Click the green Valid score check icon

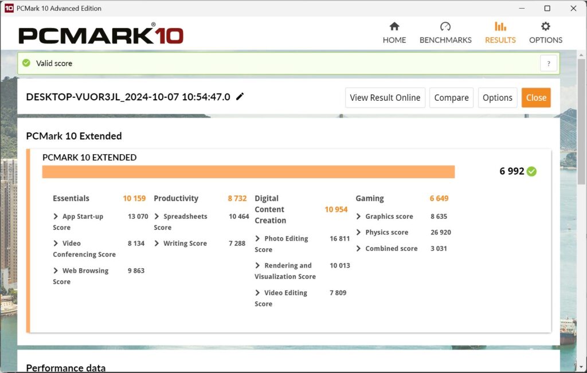[26, 63]
